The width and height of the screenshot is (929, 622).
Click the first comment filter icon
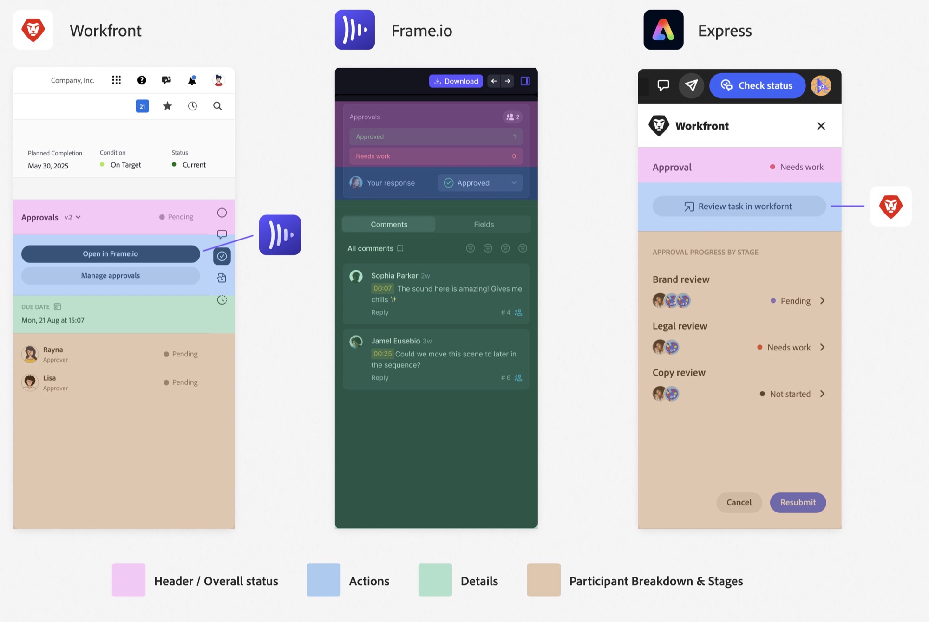471,248
